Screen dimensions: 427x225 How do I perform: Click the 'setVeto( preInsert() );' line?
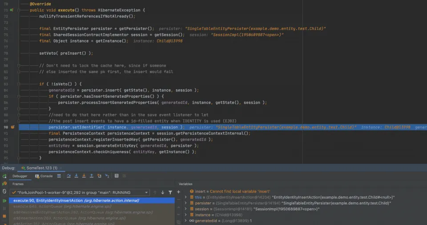(x=66, y=53)
